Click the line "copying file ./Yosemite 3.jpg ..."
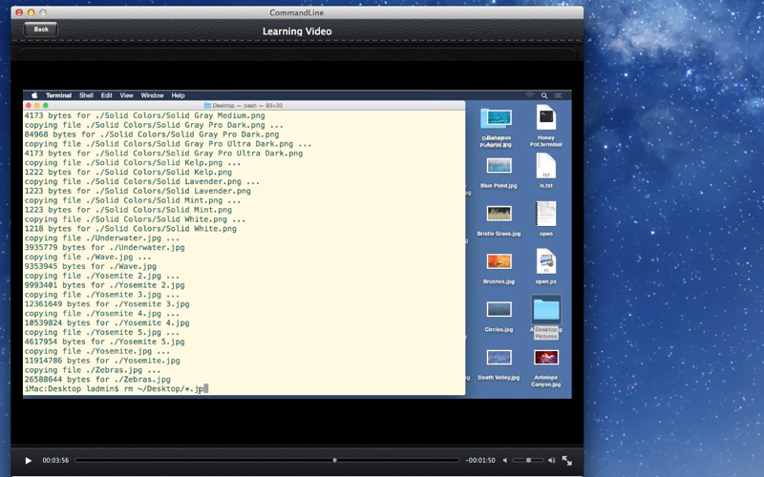 point(102,295)
